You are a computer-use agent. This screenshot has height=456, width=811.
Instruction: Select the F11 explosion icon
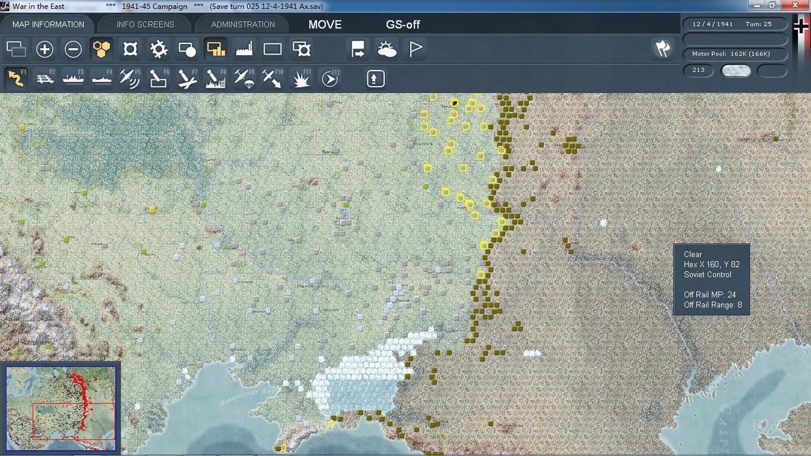[302, 78]
